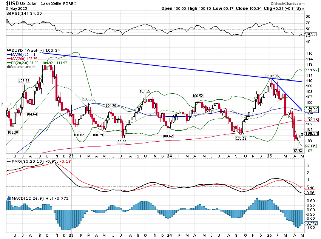Click the candlestick icon beside $USD (Weekly)
This screenshot has height=239, width=321.
(x=9, y=50)
